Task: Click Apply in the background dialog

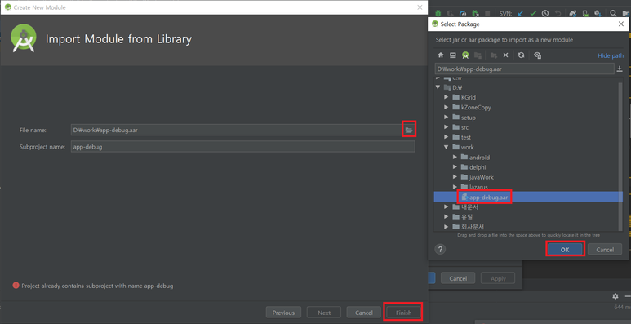Action: click(498, 278)
